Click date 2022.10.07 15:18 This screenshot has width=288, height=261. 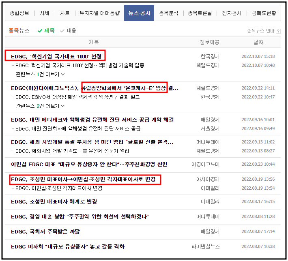[x=258, y=56]
